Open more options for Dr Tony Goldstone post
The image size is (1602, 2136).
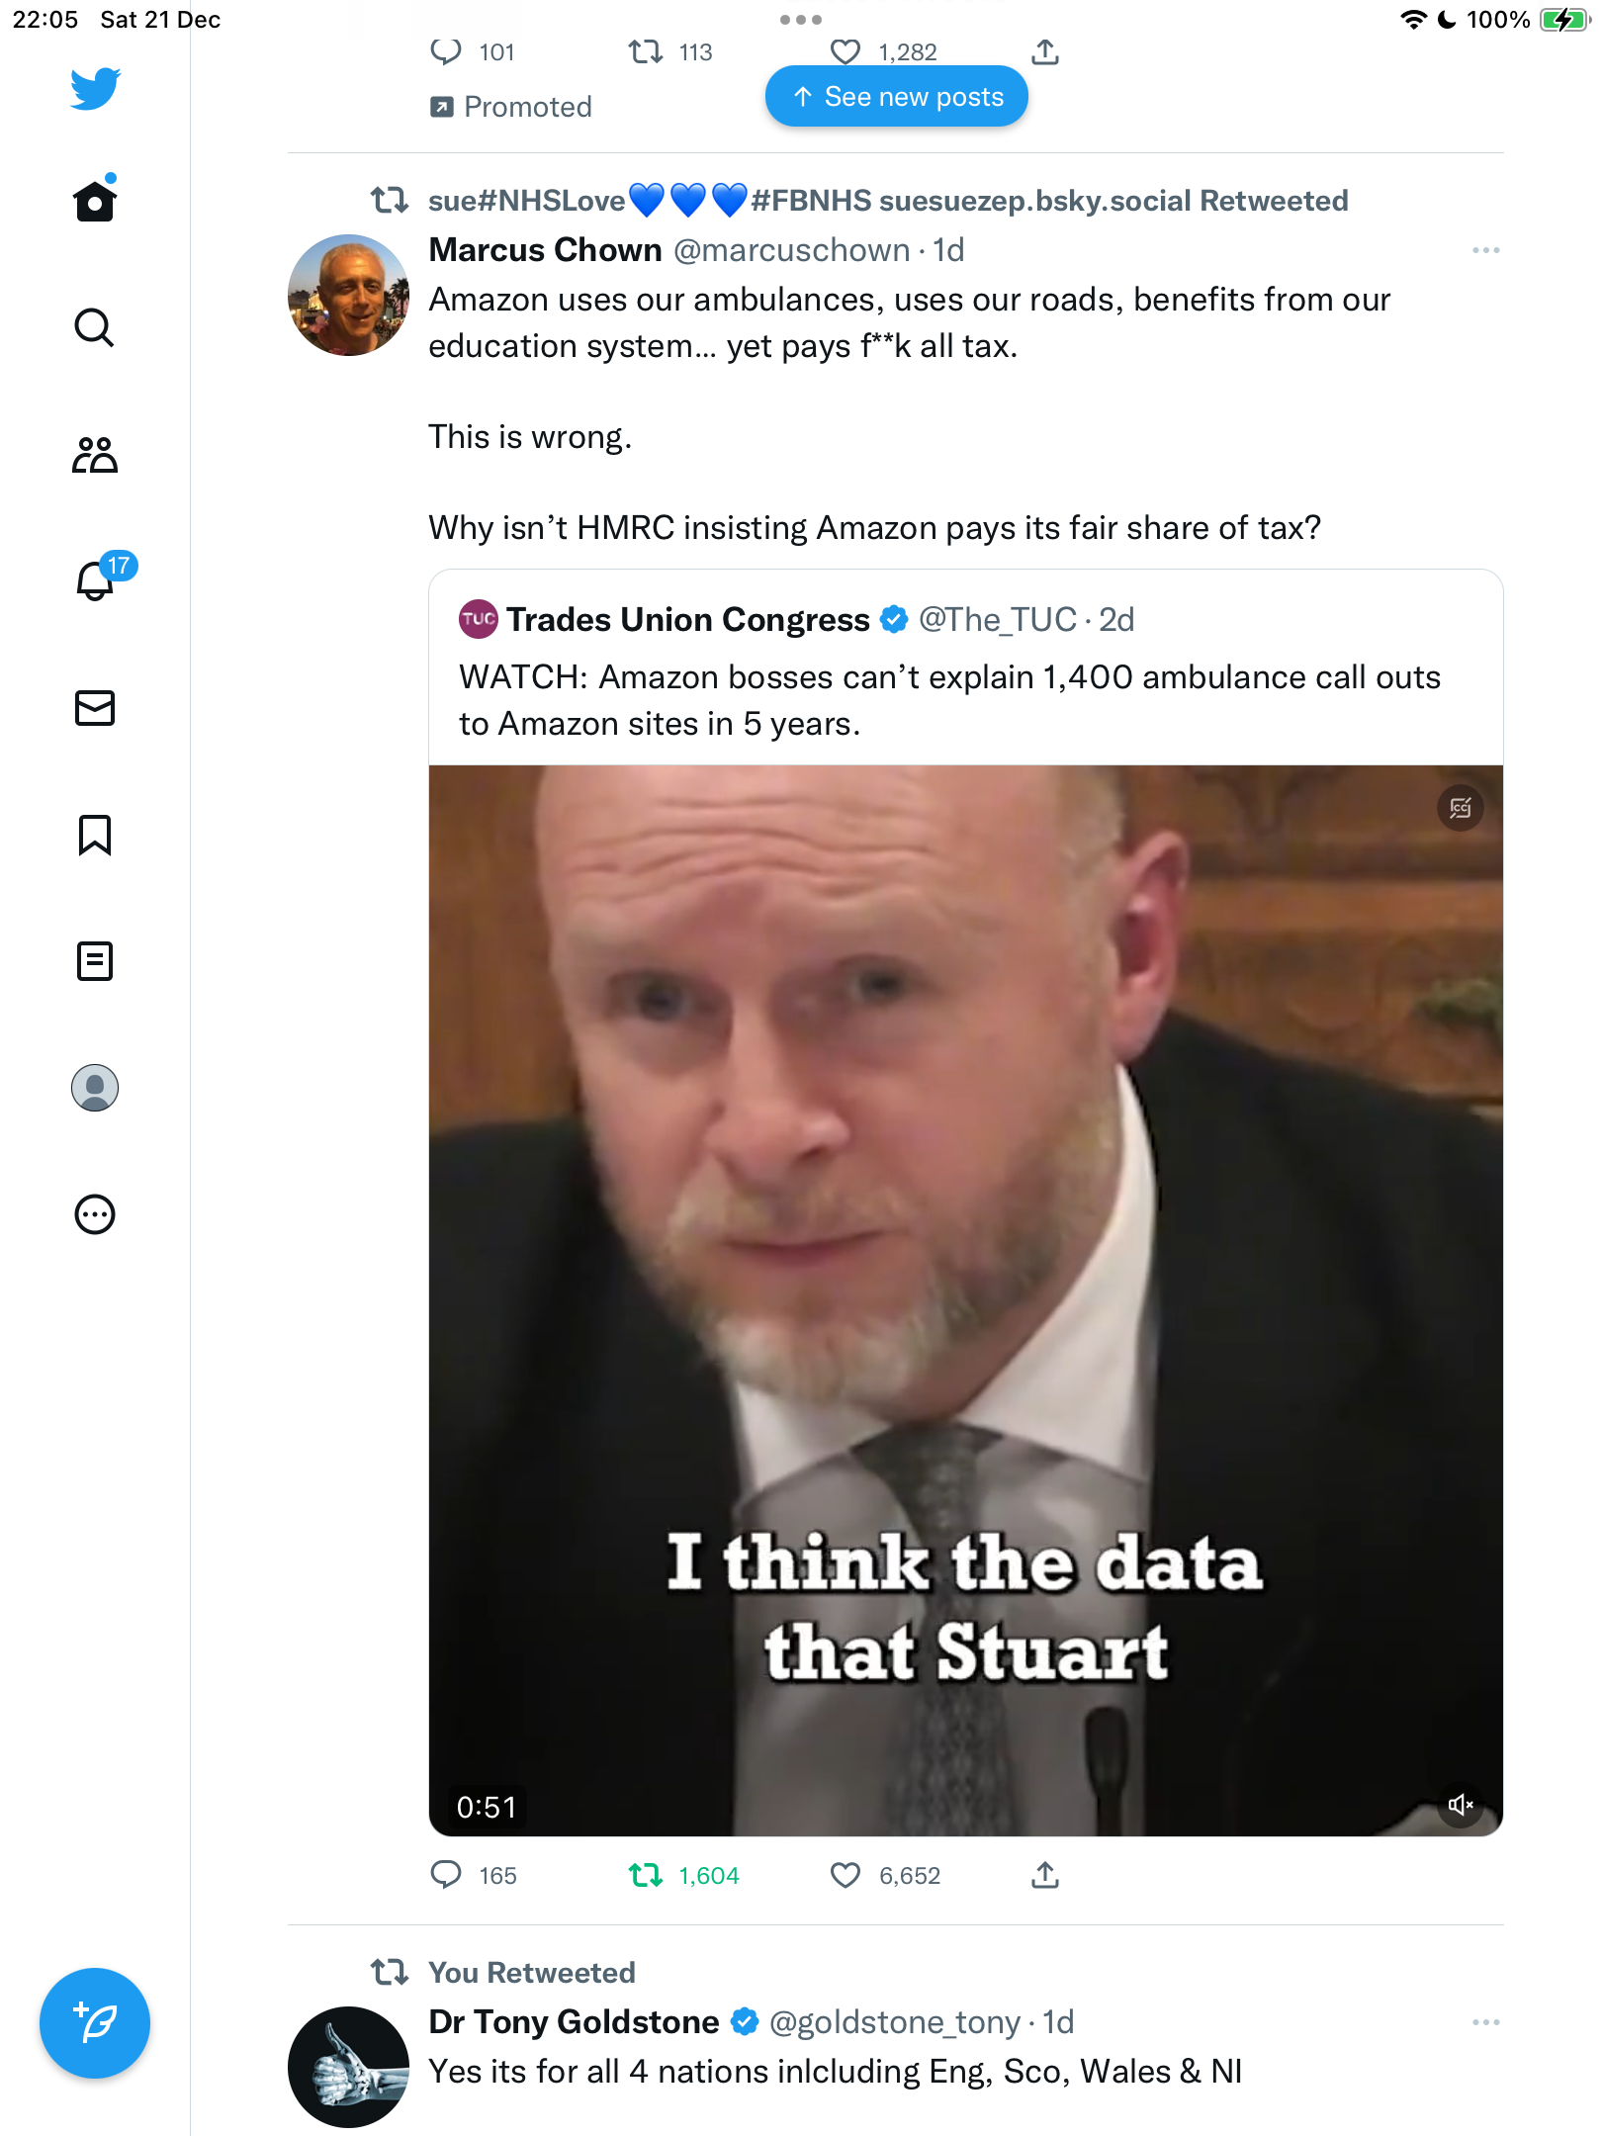point(1485,2022)
